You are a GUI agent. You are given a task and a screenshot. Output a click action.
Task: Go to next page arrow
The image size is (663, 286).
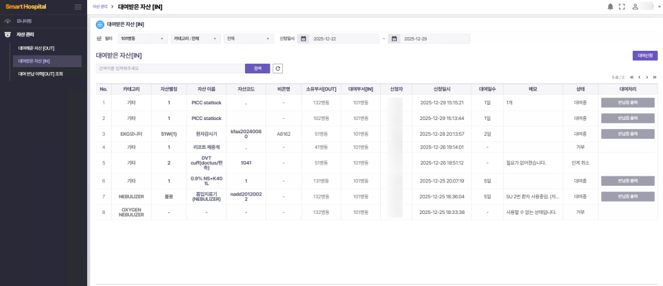(x=647, y=78)
